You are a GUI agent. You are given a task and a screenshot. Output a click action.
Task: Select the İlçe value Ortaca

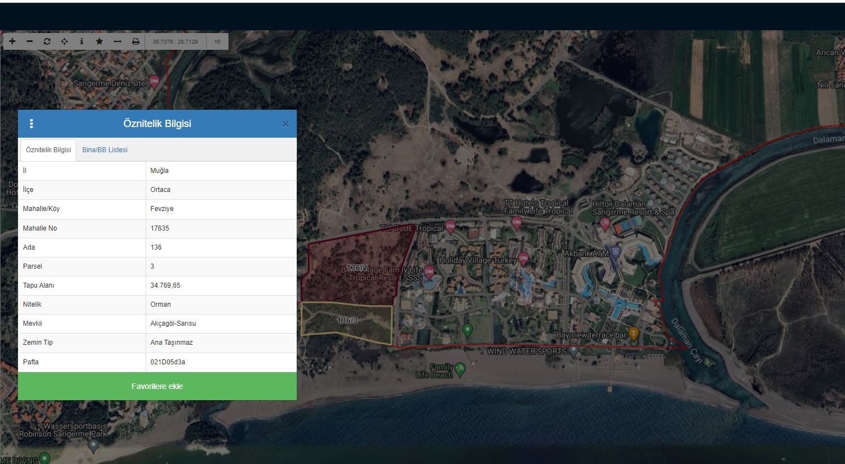(x=160, y=190)
